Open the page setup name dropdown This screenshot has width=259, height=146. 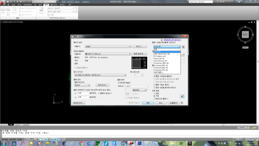(108, 47)
